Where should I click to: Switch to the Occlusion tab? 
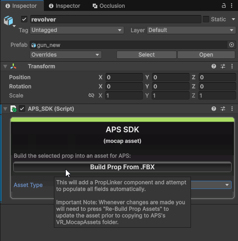pos(109,6)
